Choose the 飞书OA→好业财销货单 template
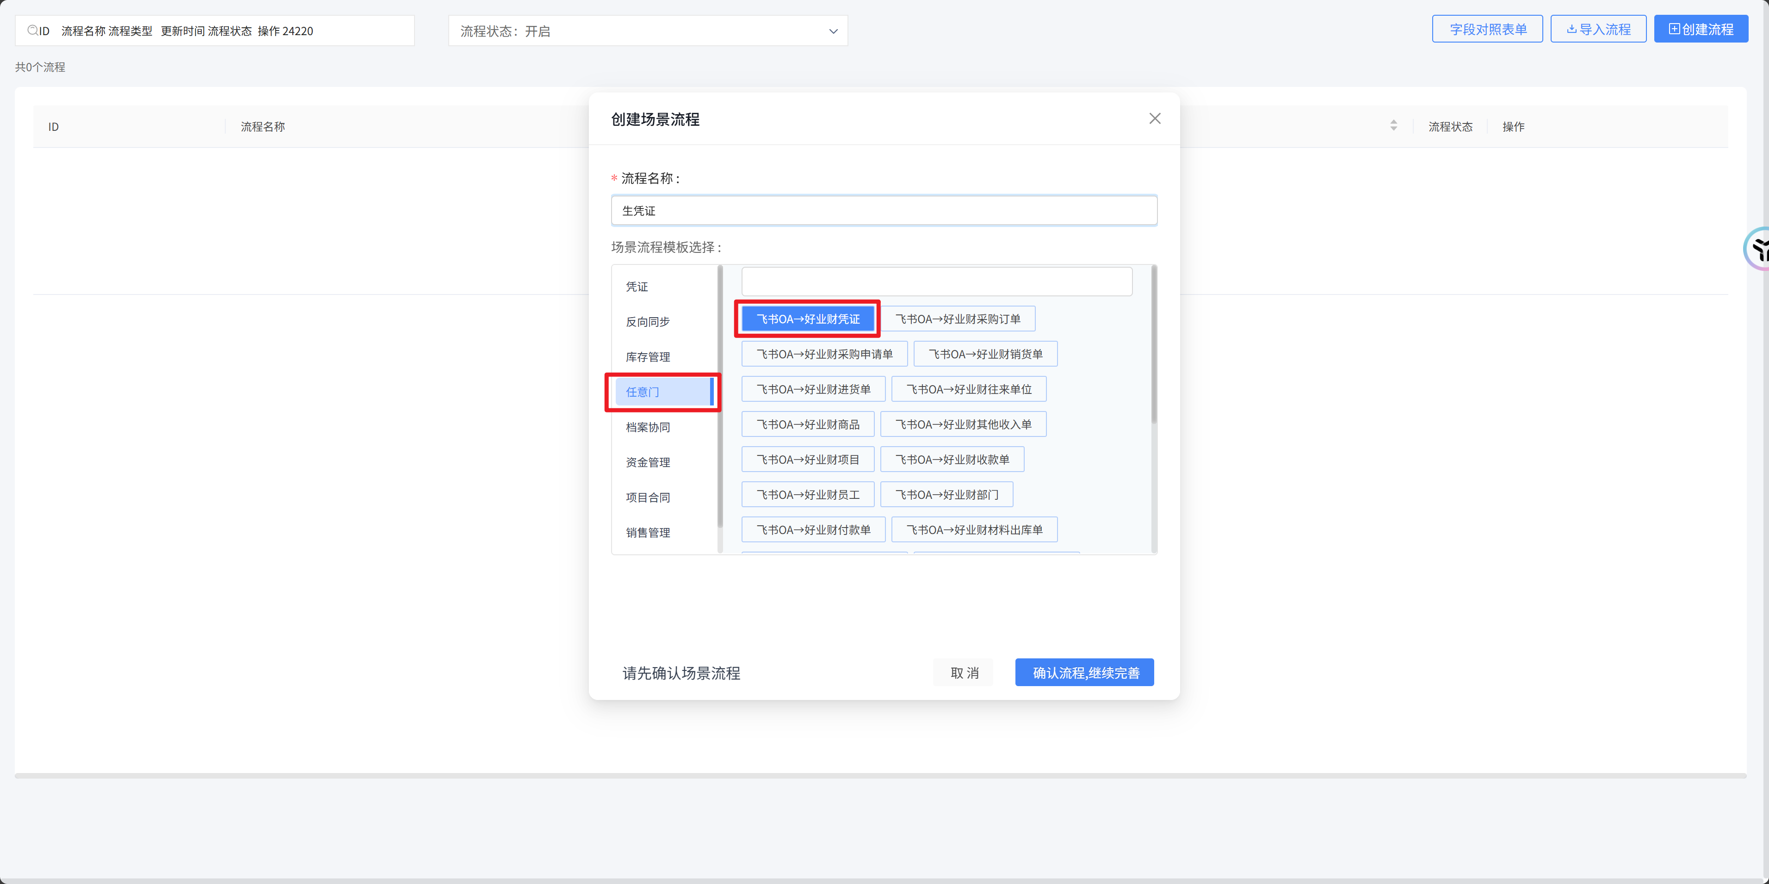 pos(985,354)
